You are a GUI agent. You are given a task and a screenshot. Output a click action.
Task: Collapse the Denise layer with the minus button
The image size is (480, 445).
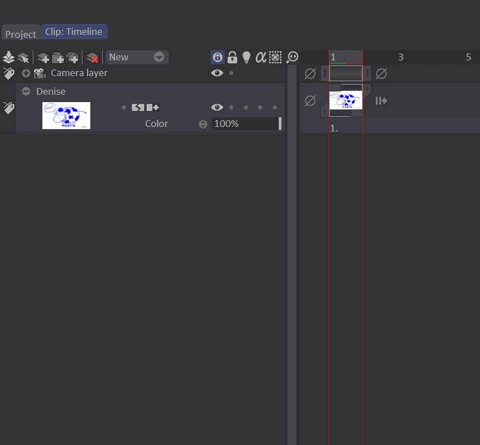click(25, 91)
